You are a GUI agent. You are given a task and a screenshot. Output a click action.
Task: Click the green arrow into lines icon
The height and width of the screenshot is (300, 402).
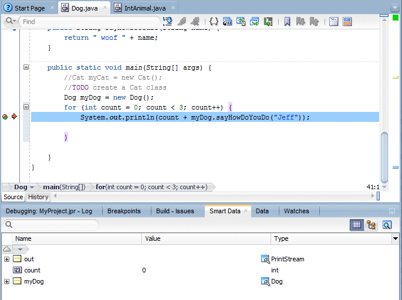click(268, 22)
